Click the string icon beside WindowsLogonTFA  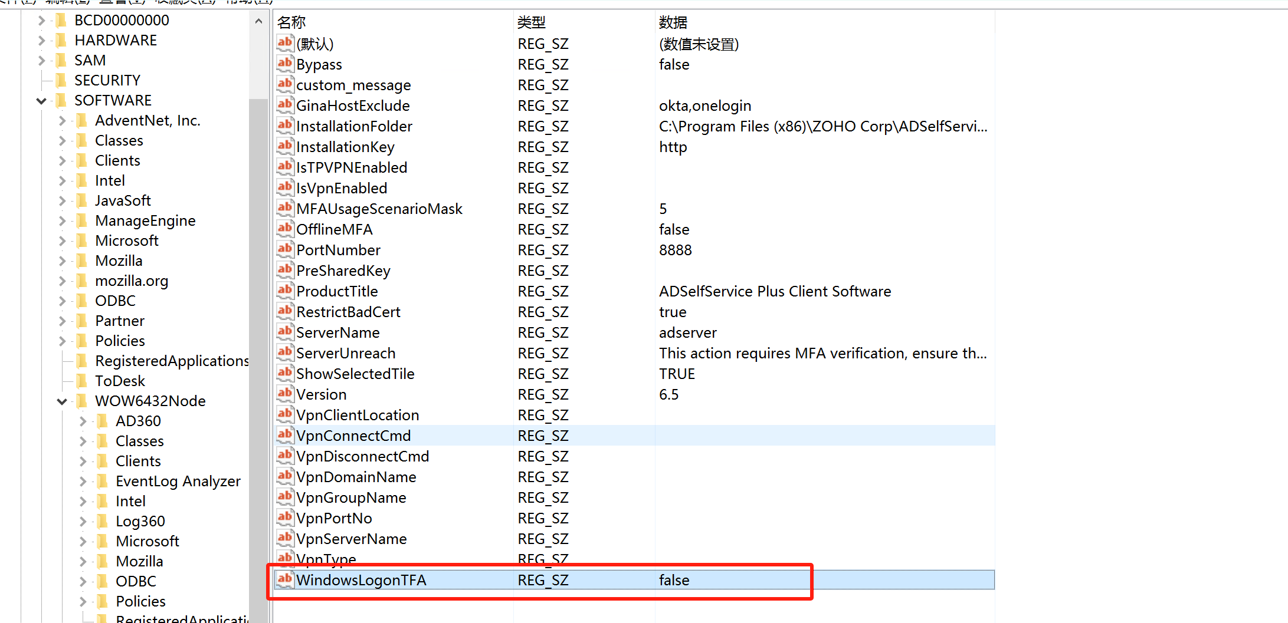(285, 579)
